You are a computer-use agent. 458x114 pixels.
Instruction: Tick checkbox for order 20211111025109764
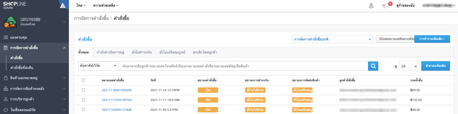point(83,100)
